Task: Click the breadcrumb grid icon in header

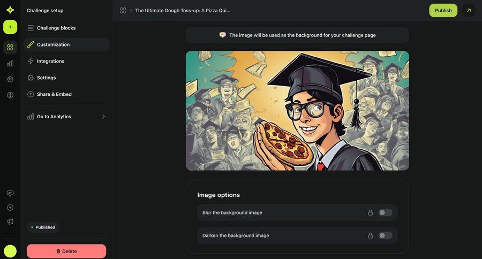Action: 123,10
